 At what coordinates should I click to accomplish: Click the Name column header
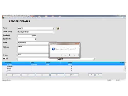[x=19, y=62]
